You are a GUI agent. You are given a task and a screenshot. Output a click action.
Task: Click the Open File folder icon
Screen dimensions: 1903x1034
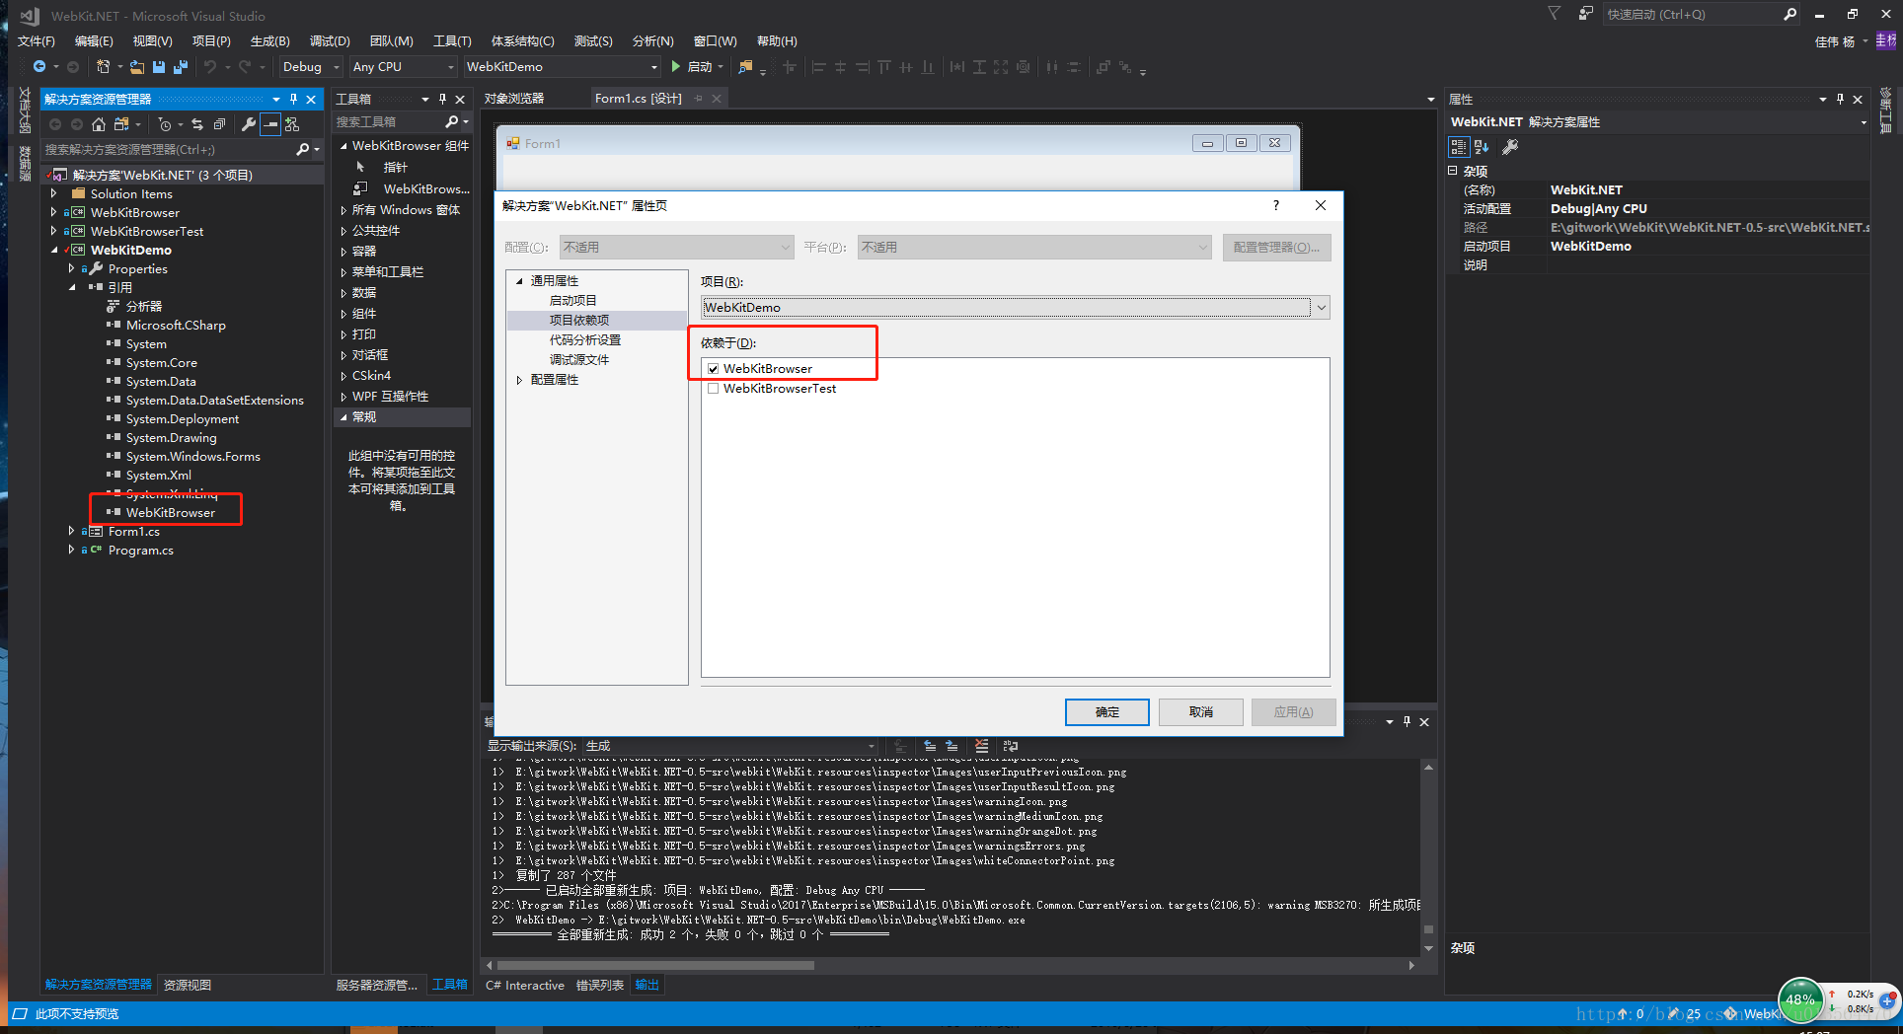[137, 67]
